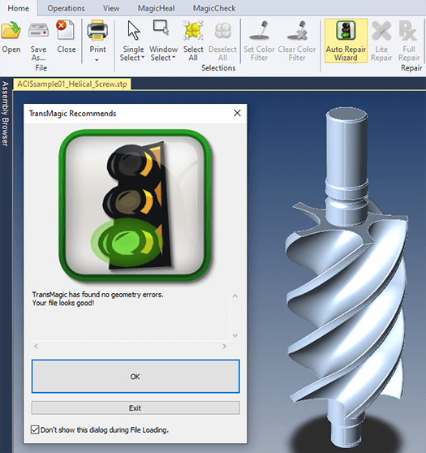Viewport: 426px width, 453px height.
Task: Click the Open file icon
Action: pos(11,30)
